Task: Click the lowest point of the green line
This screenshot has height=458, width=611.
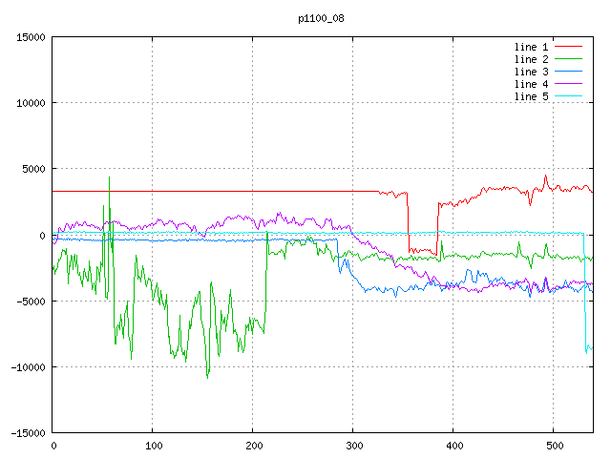Action: [207, 377]
